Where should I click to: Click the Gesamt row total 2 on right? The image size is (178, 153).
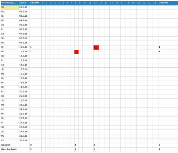159,145
